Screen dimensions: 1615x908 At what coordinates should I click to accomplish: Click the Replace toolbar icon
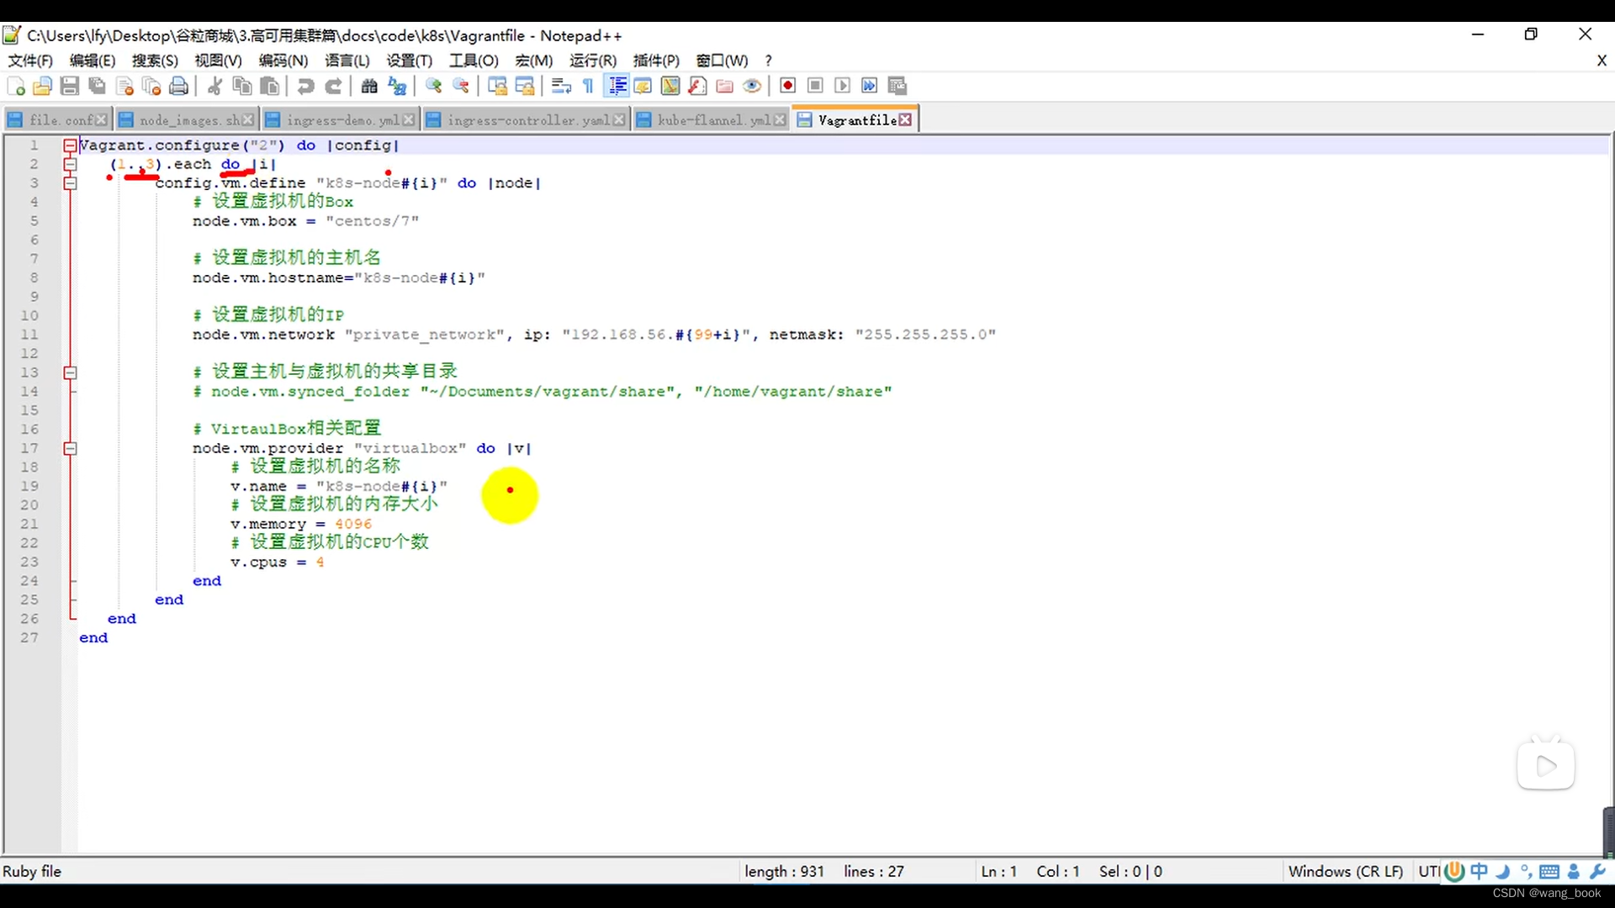click(x=397, y=86)
